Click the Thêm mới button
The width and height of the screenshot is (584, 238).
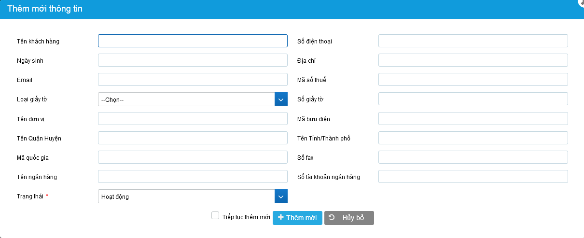tap(297, 218)
